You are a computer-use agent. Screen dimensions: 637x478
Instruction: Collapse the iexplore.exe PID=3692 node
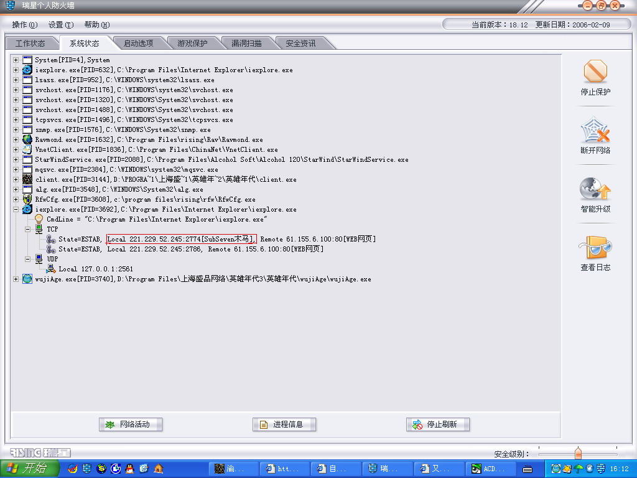16,209
